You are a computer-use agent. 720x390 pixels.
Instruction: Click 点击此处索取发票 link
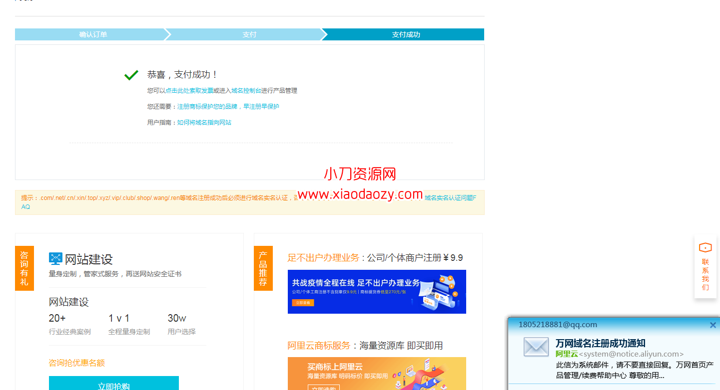(x=189, y=91)
